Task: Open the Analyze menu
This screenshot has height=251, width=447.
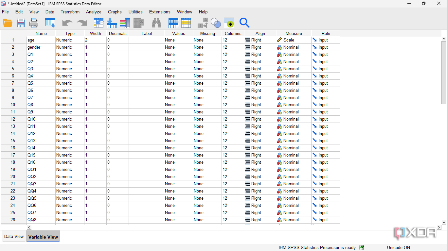Action: (94, 12)
